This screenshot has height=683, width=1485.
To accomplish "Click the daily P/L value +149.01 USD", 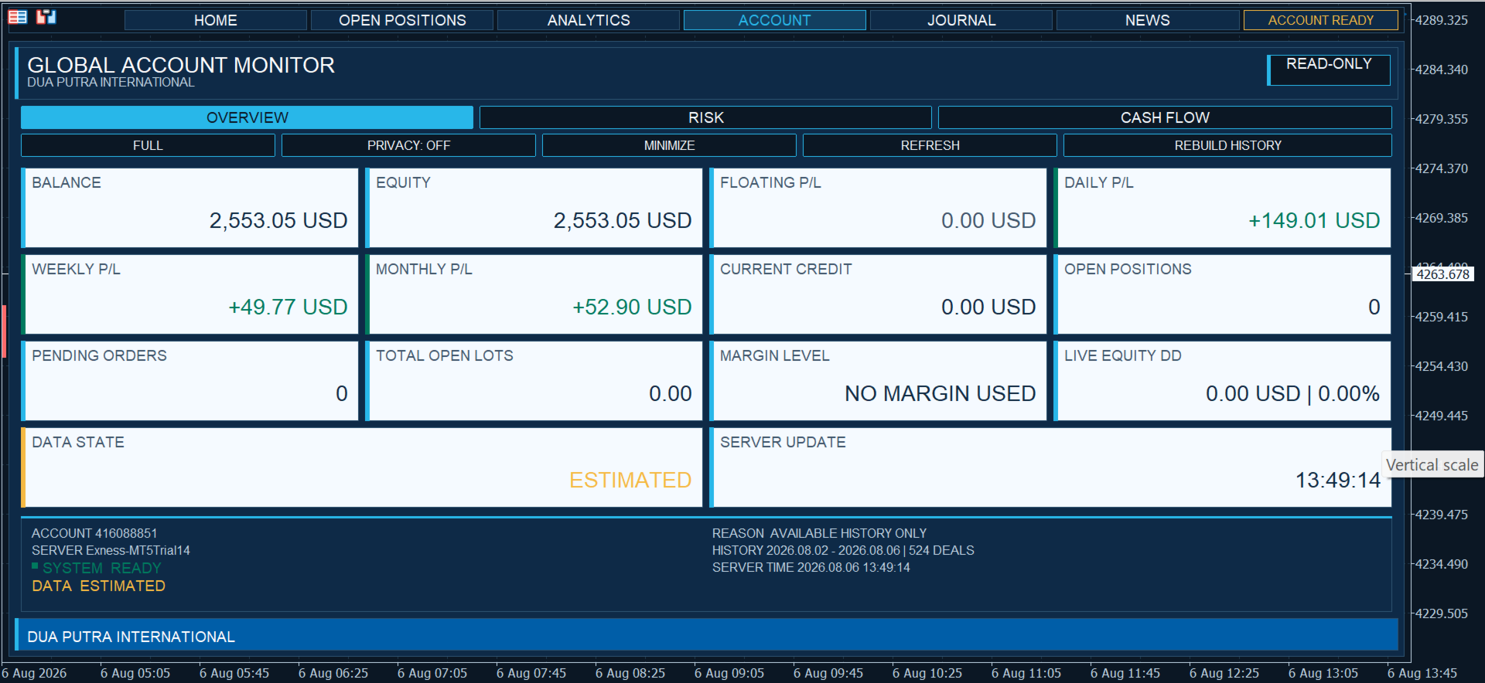I will click(x=1314, y=221).
